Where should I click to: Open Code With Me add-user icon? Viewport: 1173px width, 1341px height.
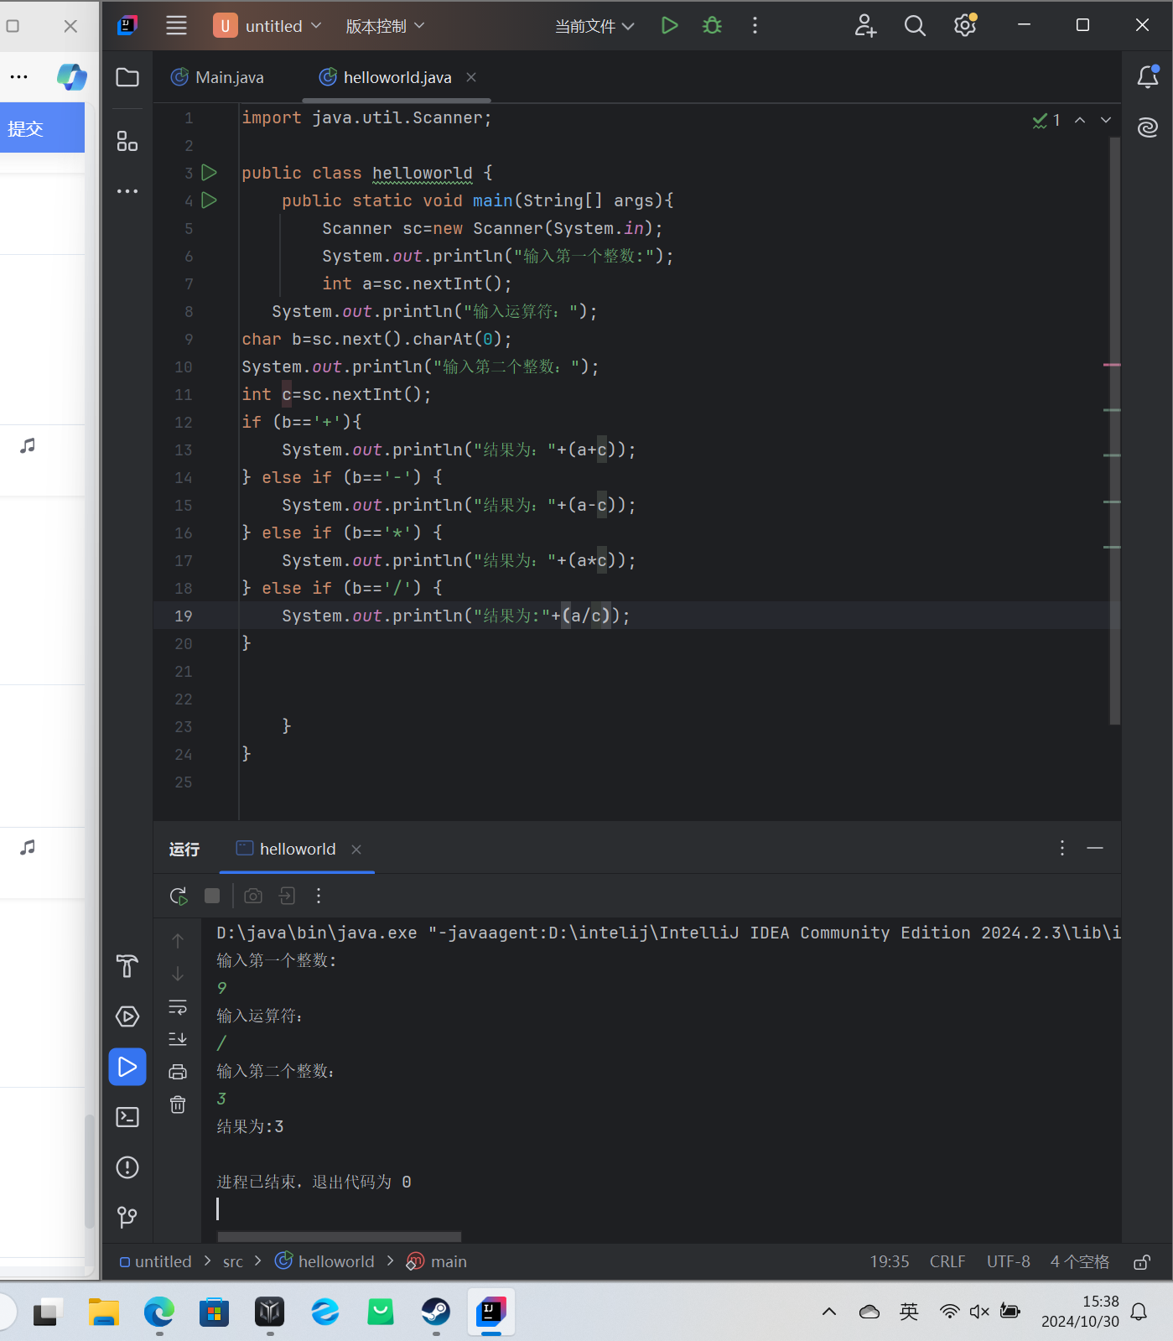point(865,26)
